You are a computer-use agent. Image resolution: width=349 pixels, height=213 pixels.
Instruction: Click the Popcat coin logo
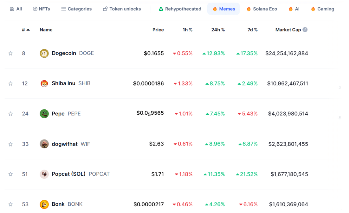coord(44,174)
